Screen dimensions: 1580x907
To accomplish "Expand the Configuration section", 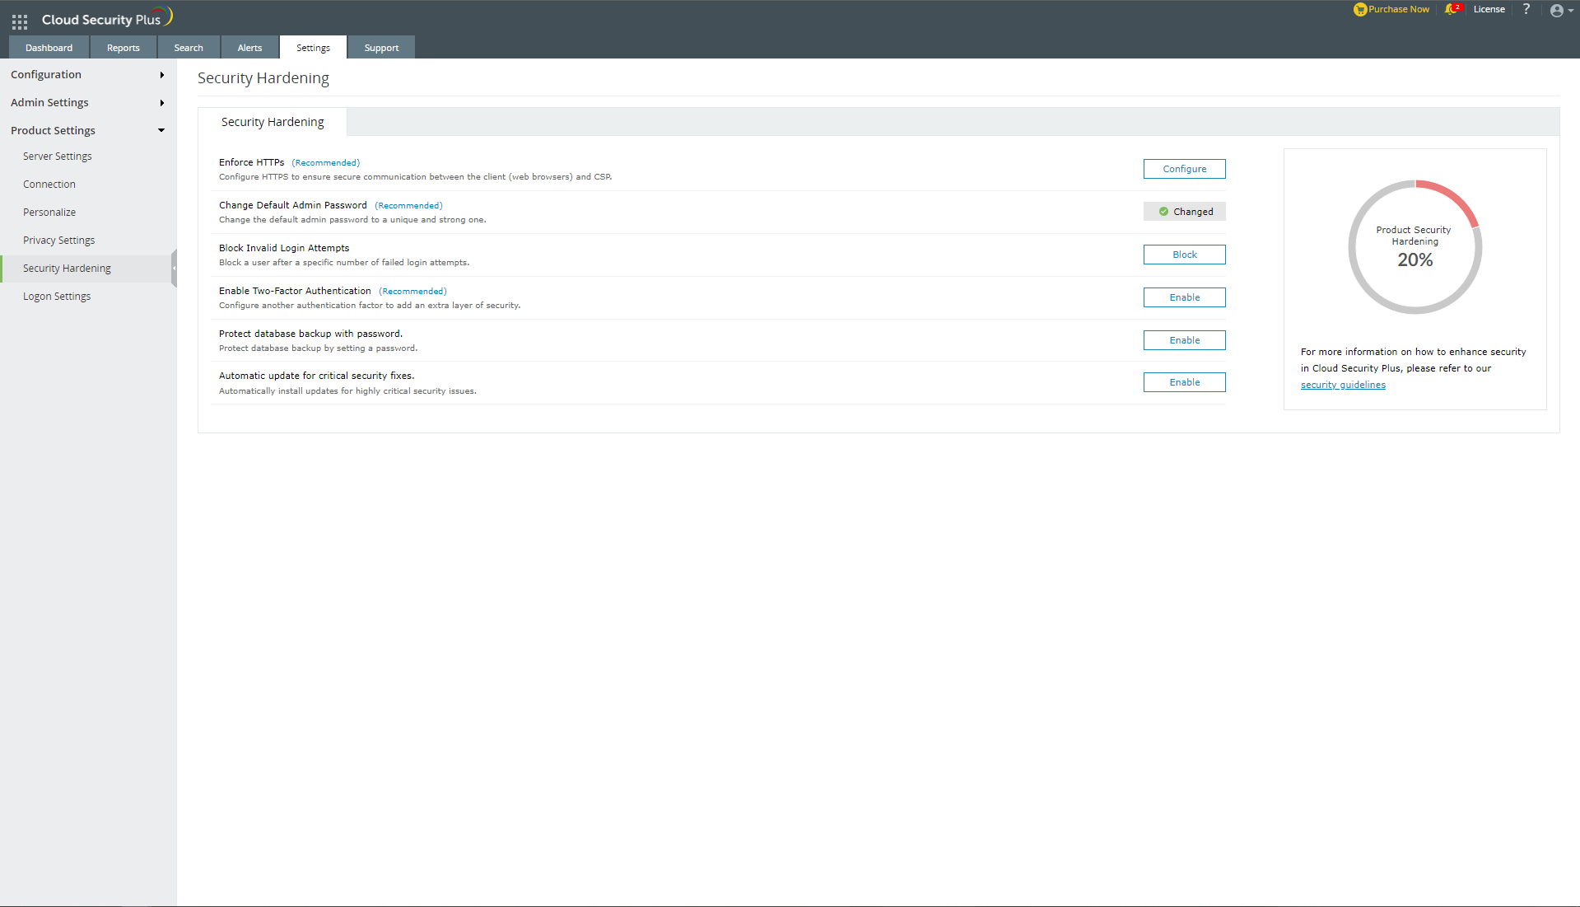I will pyautogui.click(x=88, y=74).
